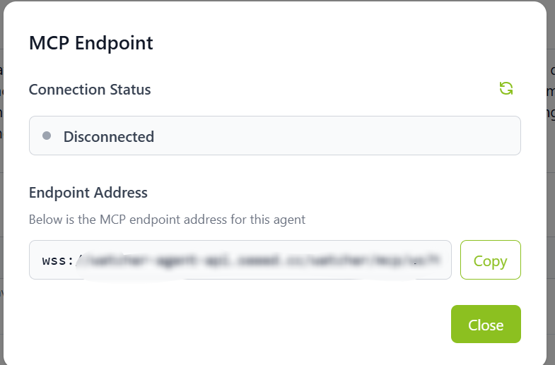Image resolution: width=555 pixels, height=365 pixels.
Task: Click the right end of the address field
Action: click(x=442, y=261)
